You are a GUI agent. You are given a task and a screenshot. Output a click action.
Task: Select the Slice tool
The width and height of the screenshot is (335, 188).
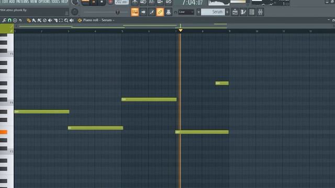point(55,20)
